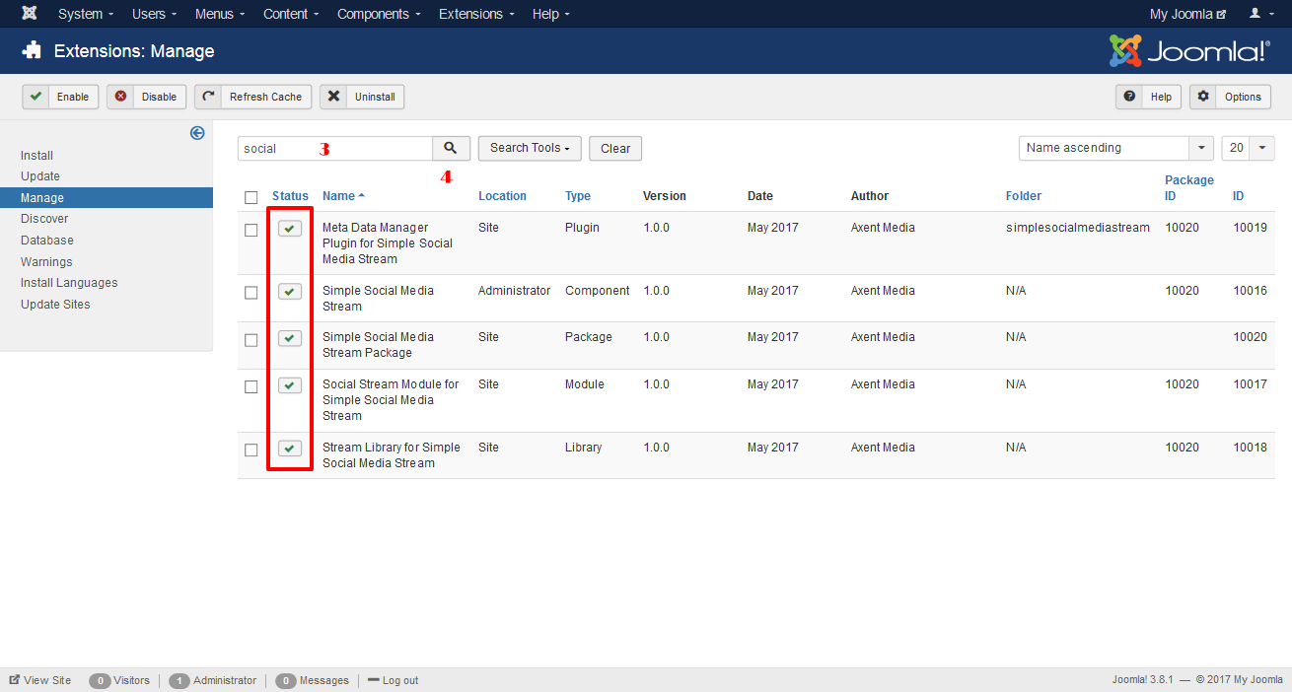The height and width of the screenshot is (692, 1292).
Task: Sort table by Location column header
Action: click(502, 196)
